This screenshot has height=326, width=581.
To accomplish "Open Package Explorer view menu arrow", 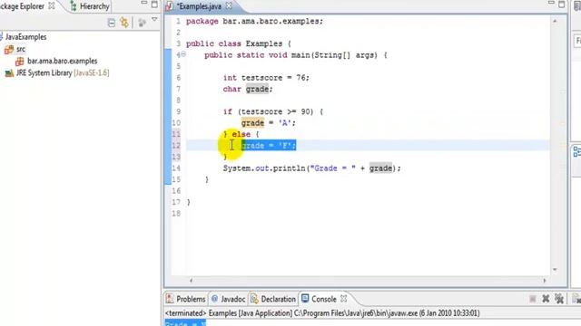I will pyautogui.click(x=154, y=20).
